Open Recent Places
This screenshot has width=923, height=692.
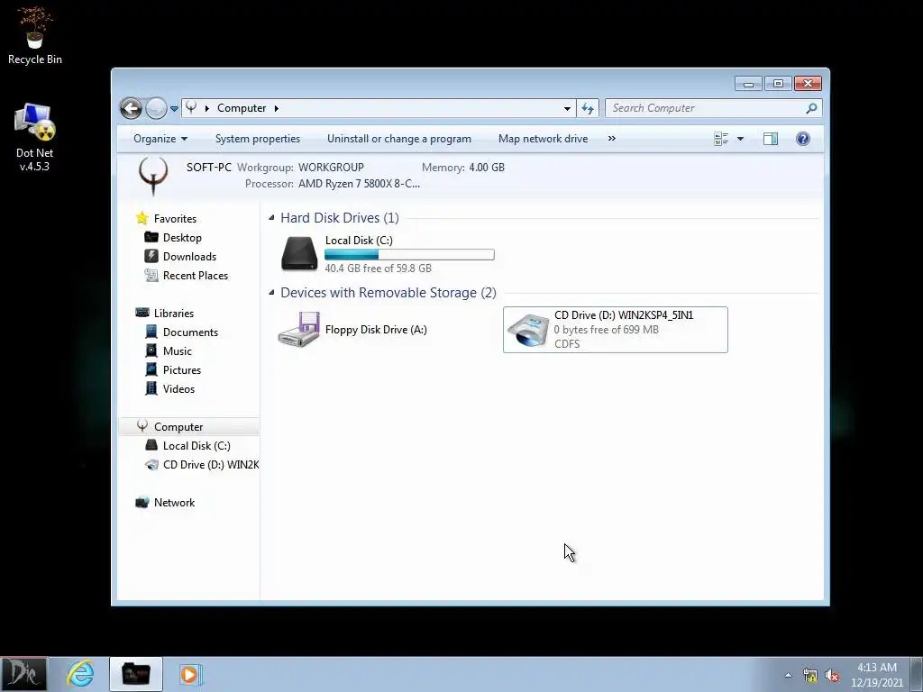(x=196, y=276)
